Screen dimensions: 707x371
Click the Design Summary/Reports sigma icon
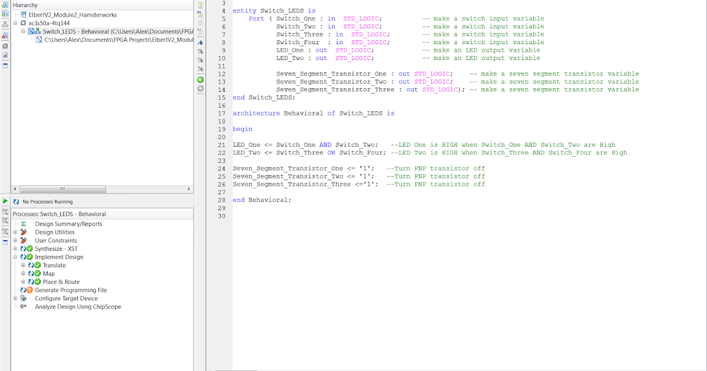[24, 224]
